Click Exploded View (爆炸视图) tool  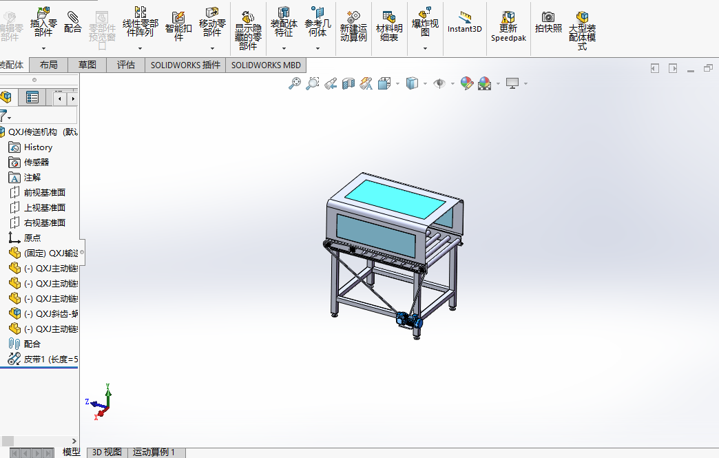coord(425,22)
